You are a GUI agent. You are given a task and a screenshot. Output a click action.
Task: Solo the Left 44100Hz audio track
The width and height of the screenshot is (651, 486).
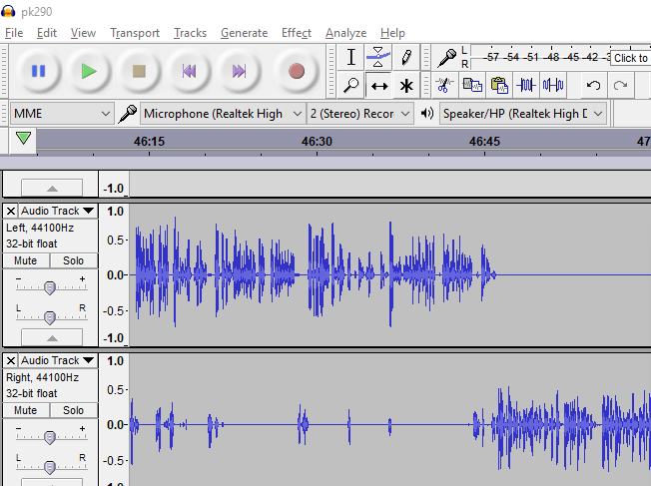(x=74, y=260)
